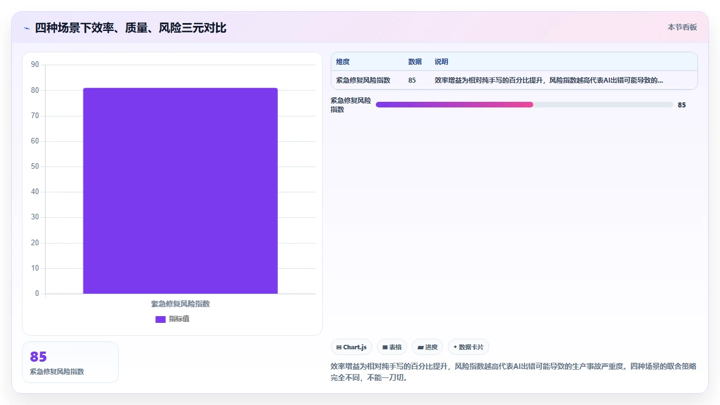The height and width of the screenshot is (405, 720).
Task: Click the Chart.js tag chip
Action: pyautogui.click(x=351, y=347)
